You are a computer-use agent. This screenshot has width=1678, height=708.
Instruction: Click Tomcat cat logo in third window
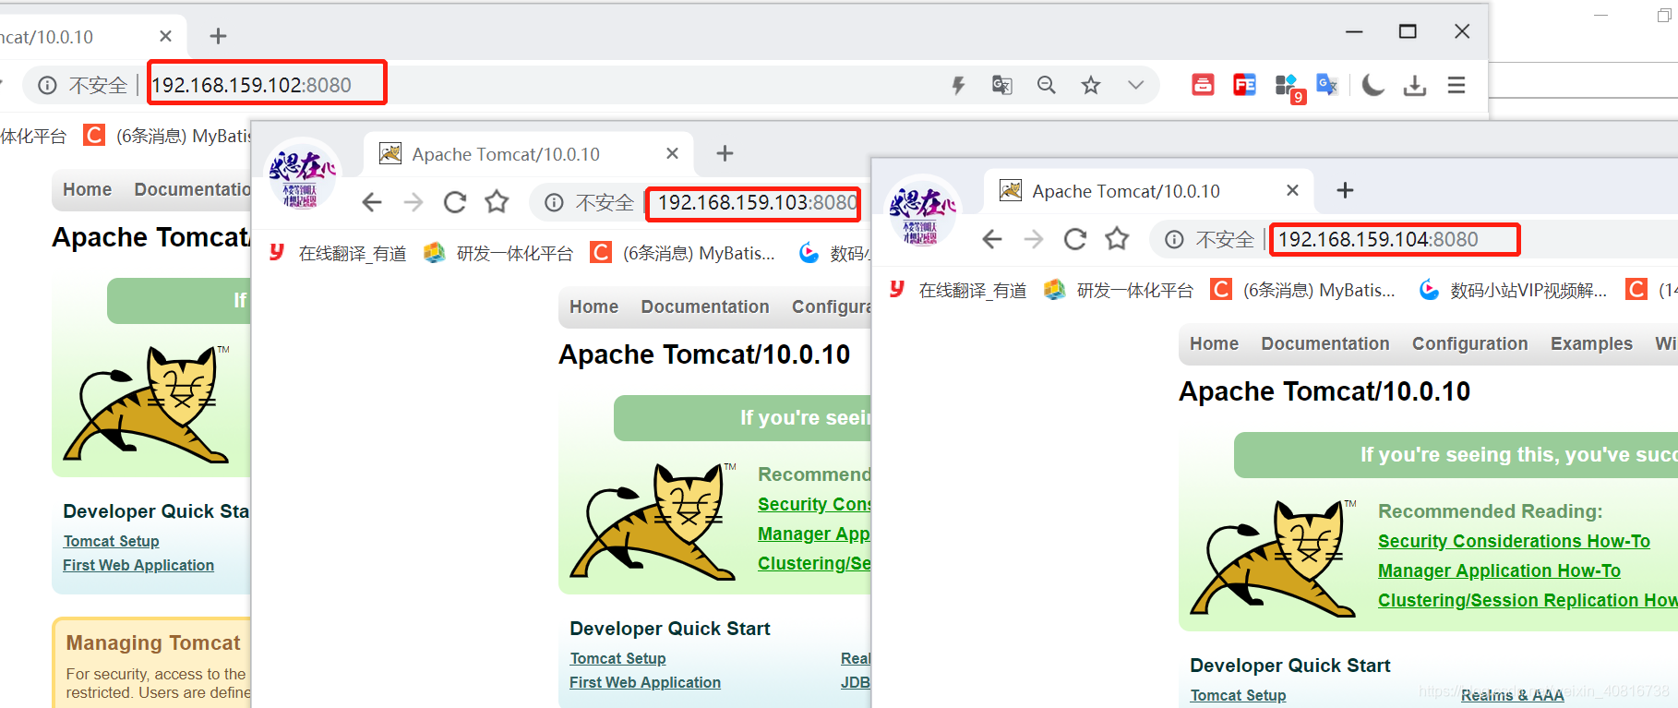click(1275, 558)
